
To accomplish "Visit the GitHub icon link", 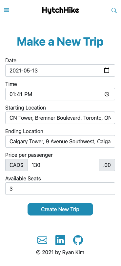I will (x=78, y=240).
